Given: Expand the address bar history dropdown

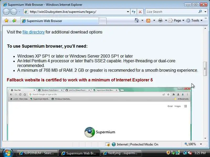Looking at the screenshot, I should [128, 12].
